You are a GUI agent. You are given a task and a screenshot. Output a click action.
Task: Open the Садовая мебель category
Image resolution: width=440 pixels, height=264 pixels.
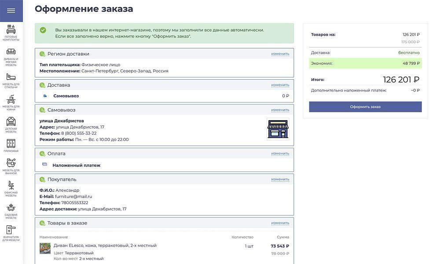pyautogui.click(x=11, y=211)
